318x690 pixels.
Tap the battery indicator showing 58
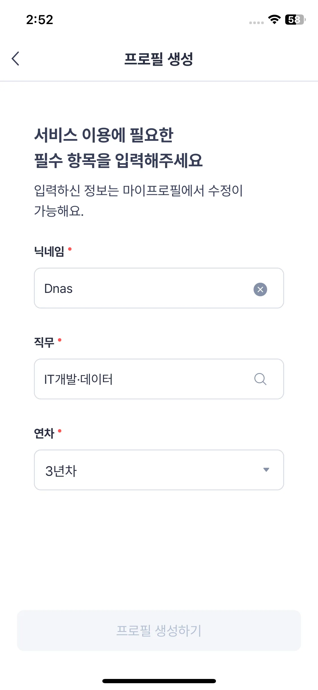tap(295, 20)
